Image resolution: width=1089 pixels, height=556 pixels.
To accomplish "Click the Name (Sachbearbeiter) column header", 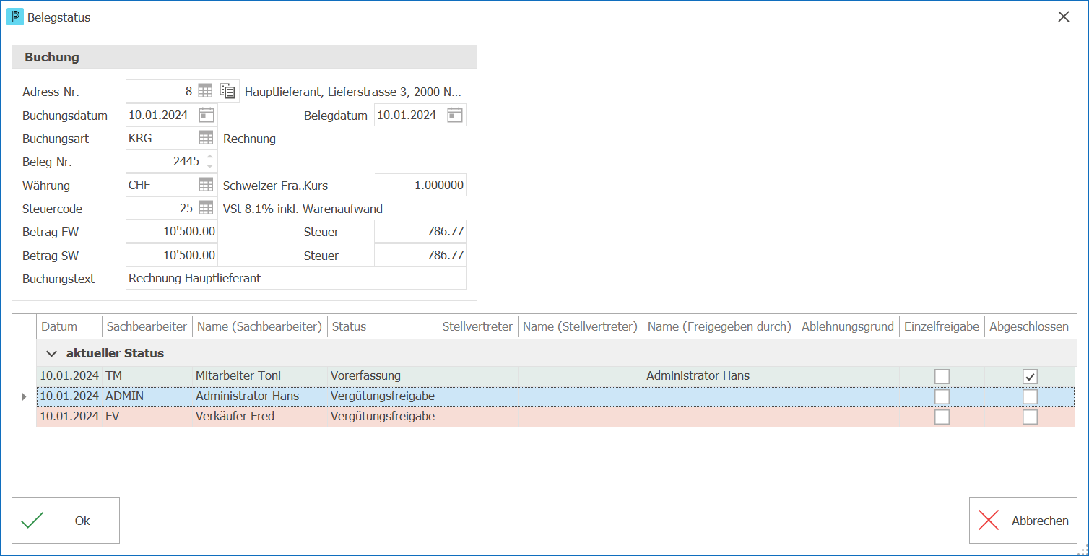I will click(x=260, y=326).
